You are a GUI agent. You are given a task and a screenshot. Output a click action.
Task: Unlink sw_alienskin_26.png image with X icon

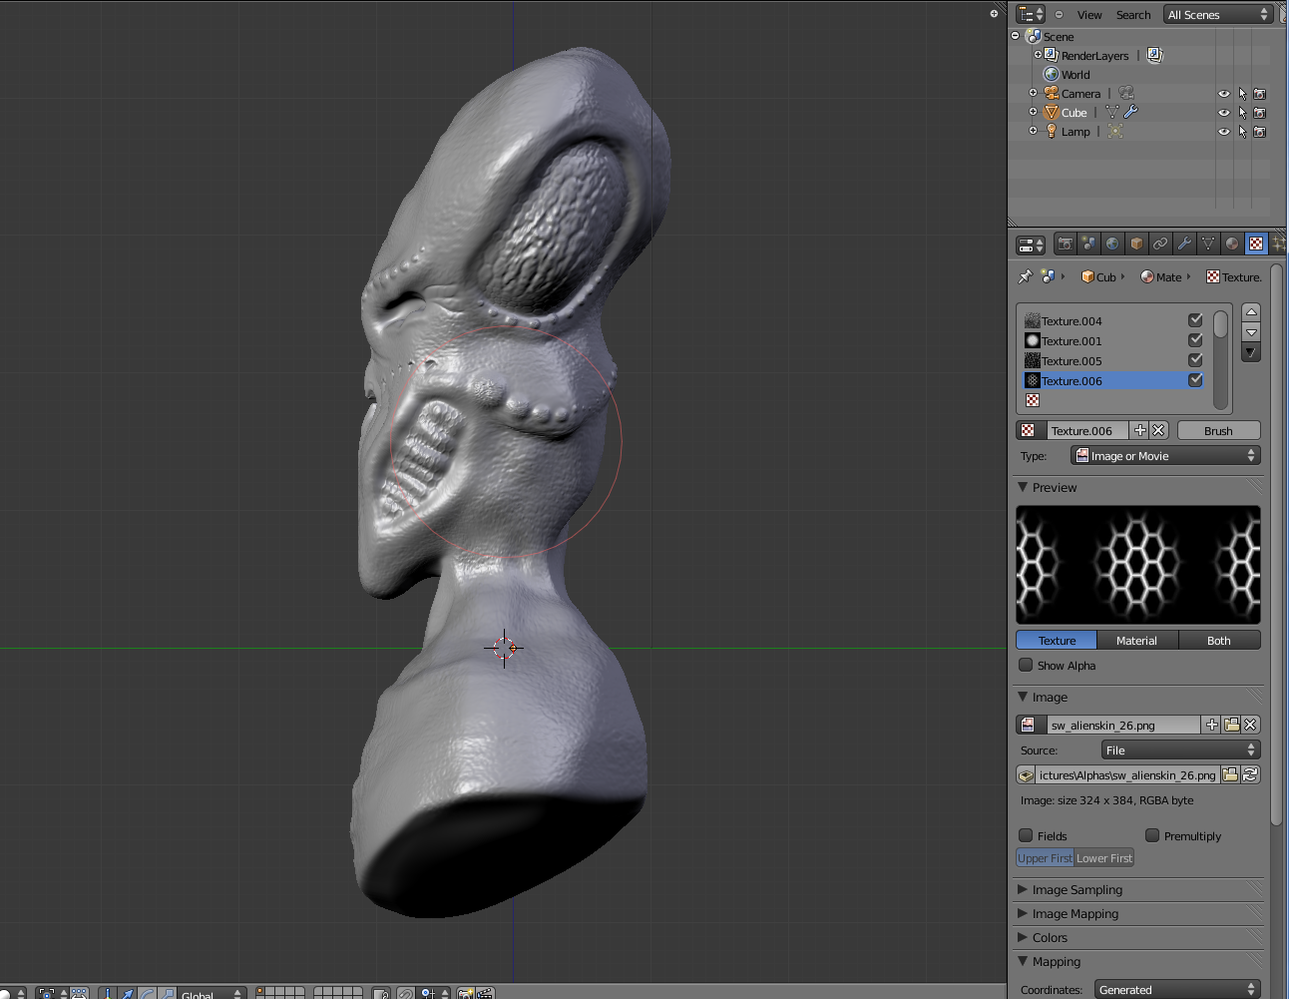(1250, 725)
